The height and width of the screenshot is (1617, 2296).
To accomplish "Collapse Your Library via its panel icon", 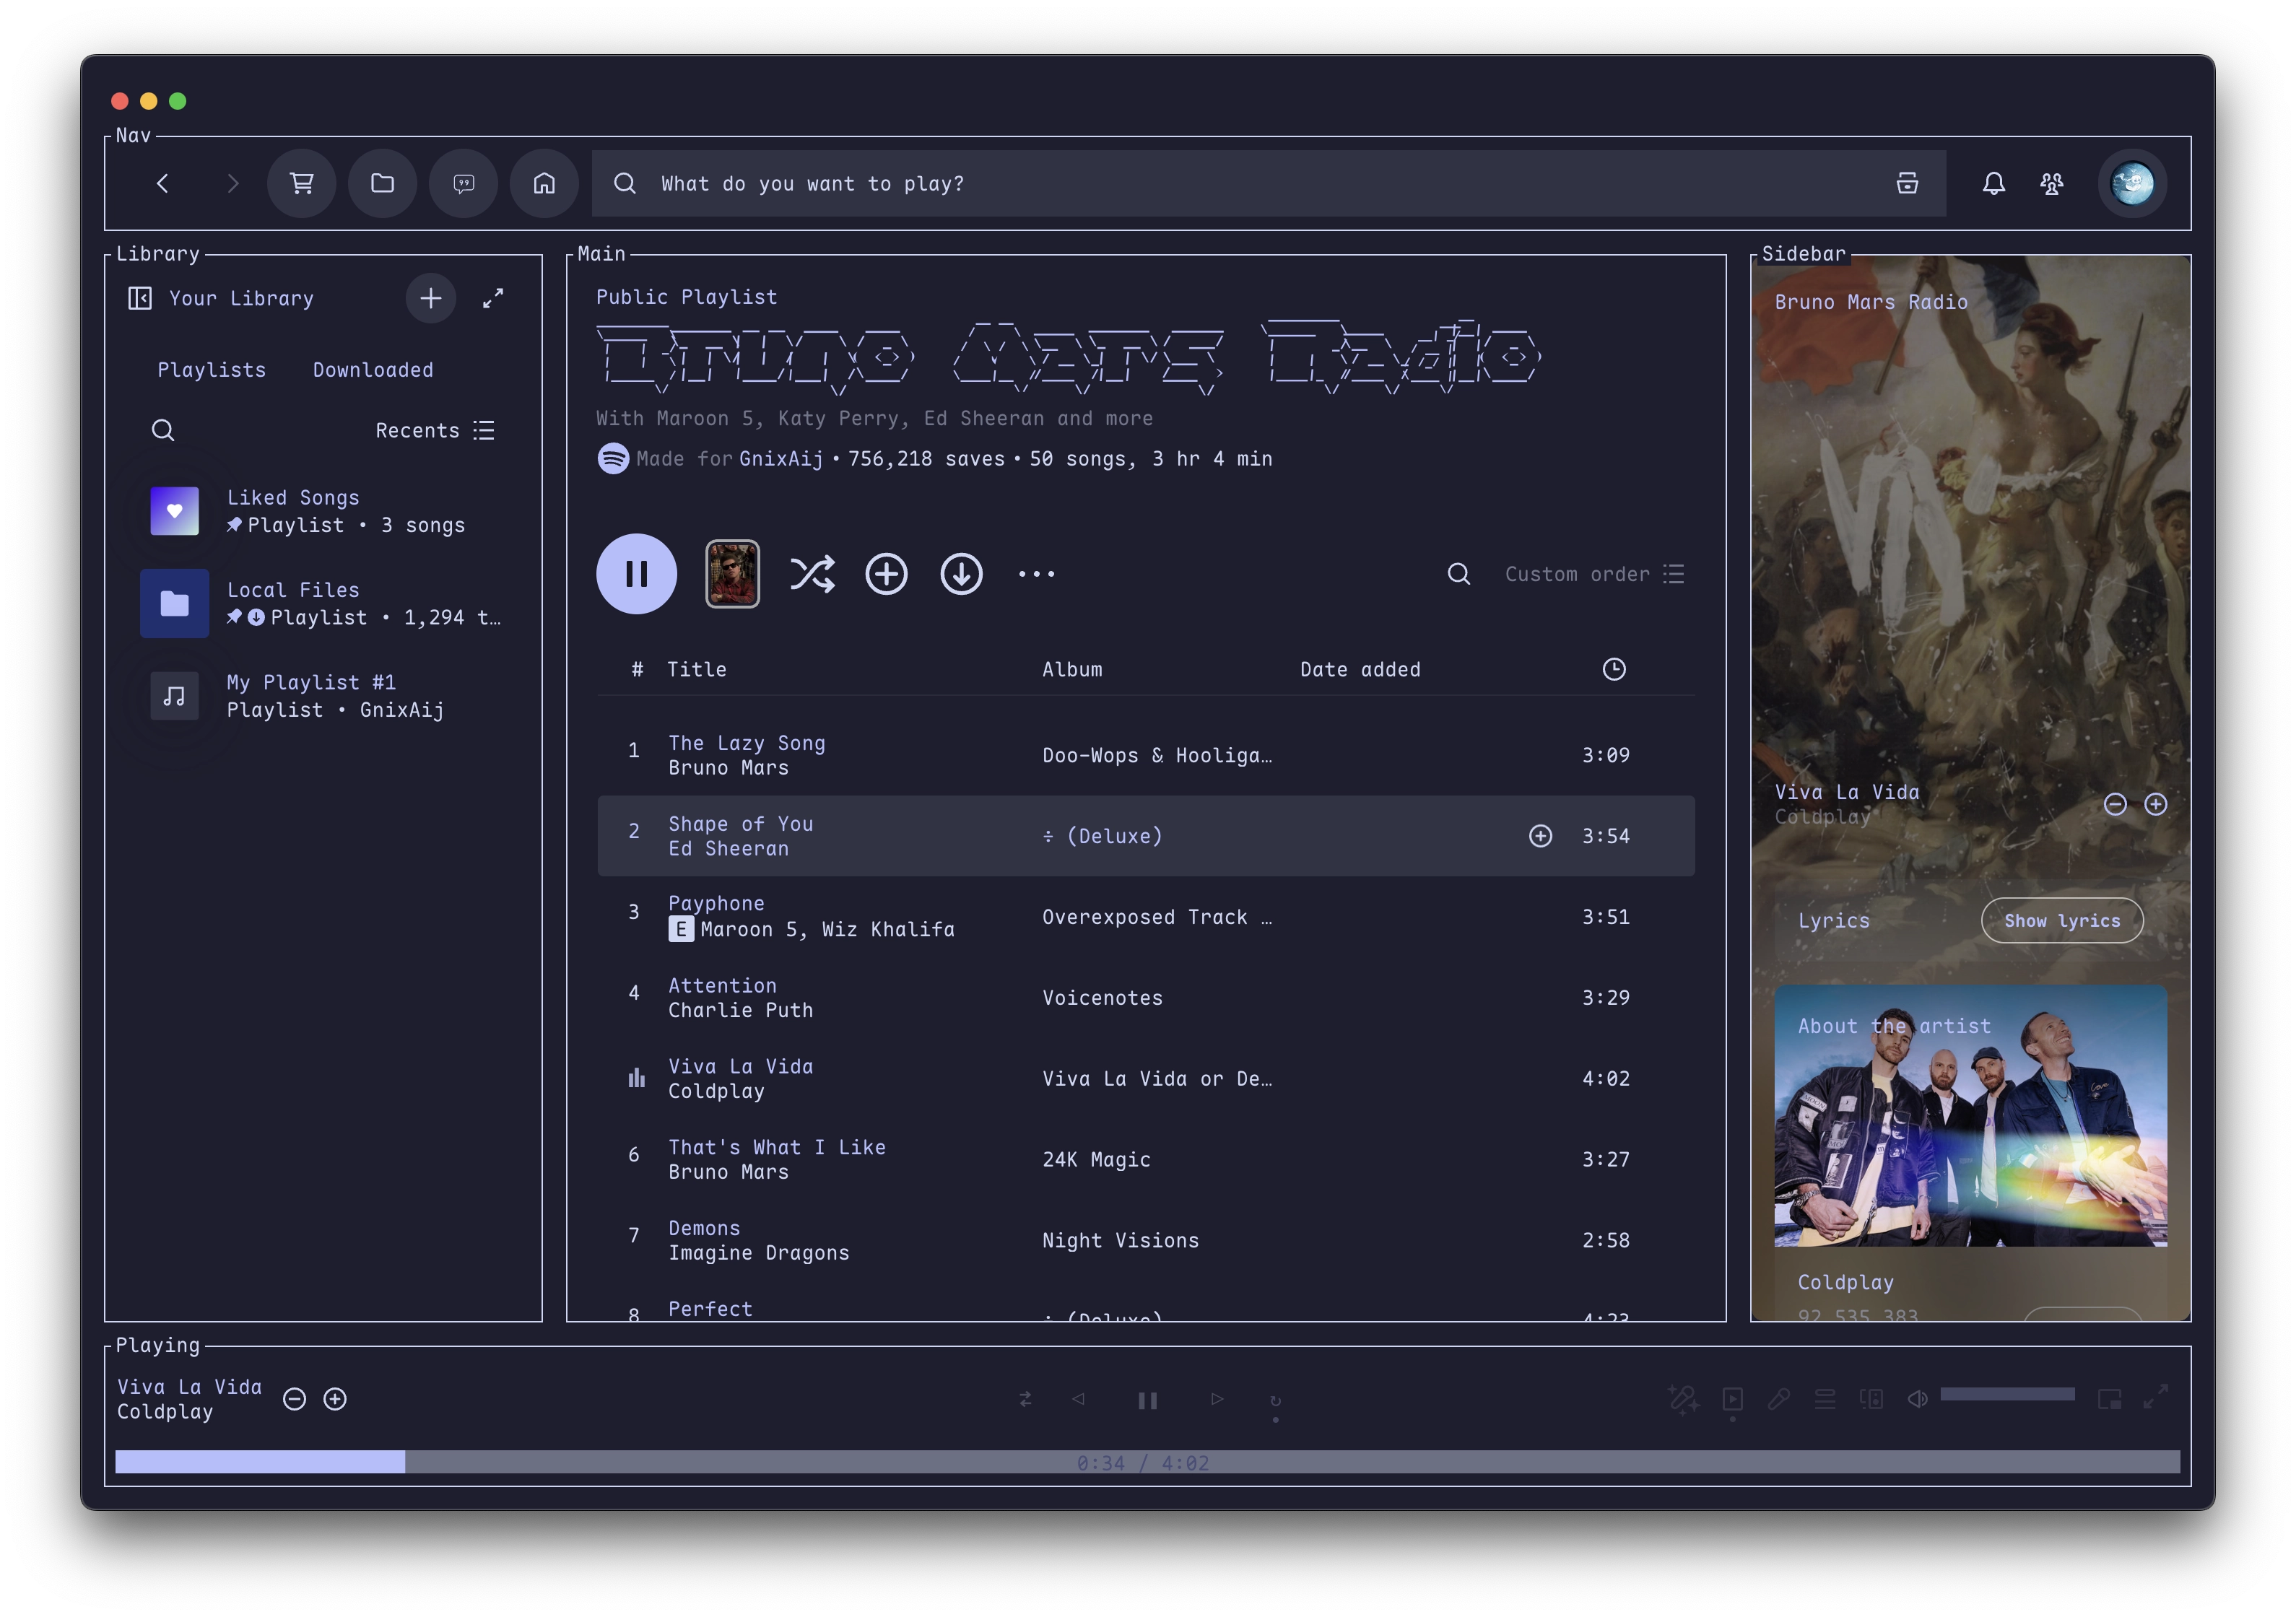I will (x=140, y=298).
